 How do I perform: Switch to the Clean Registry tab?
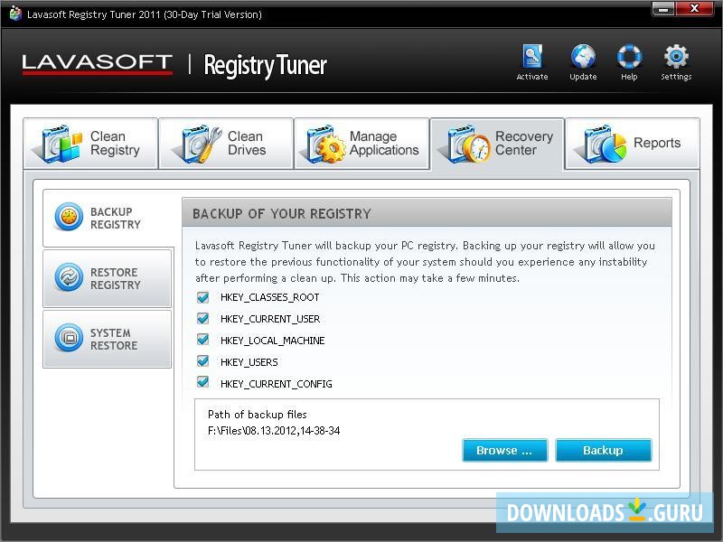[x=90, y=144]
